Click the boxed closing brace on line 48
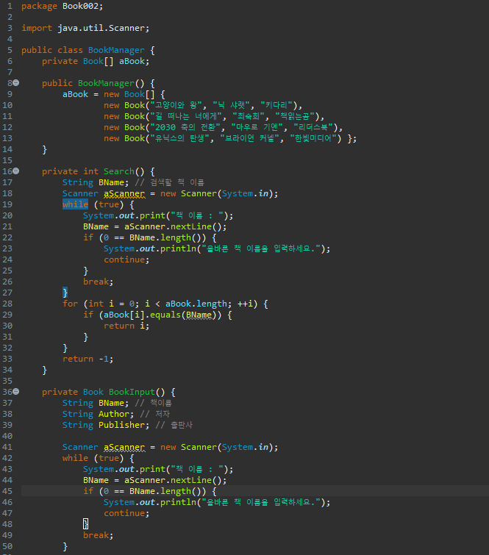The height and width of the screenshot is (555, 489). tap(86, 524)
